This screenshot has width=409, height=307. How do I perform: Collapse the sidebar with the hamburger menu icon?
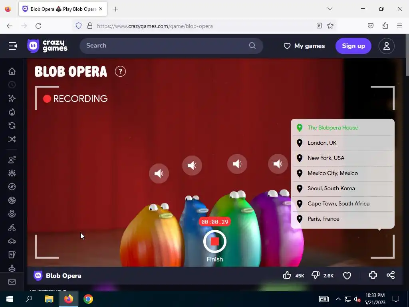12,46
